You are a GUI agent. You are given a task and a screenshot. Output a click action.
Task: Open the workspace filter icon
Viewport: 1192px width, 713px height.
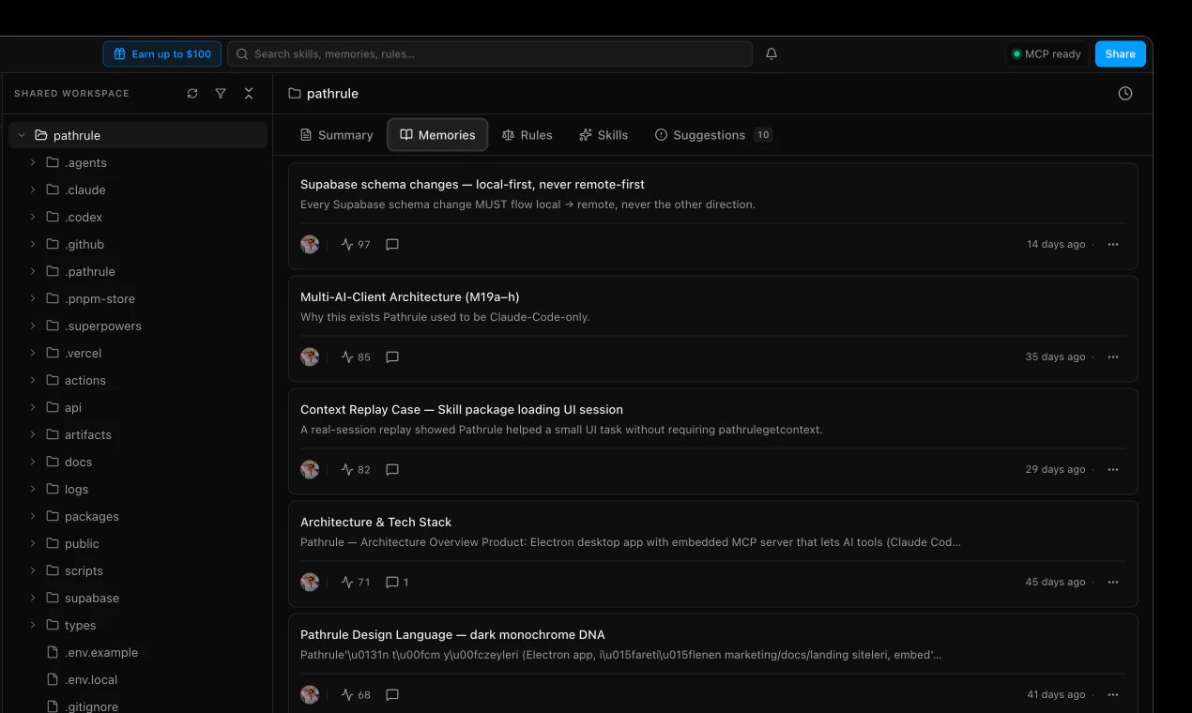coord(221,94)
